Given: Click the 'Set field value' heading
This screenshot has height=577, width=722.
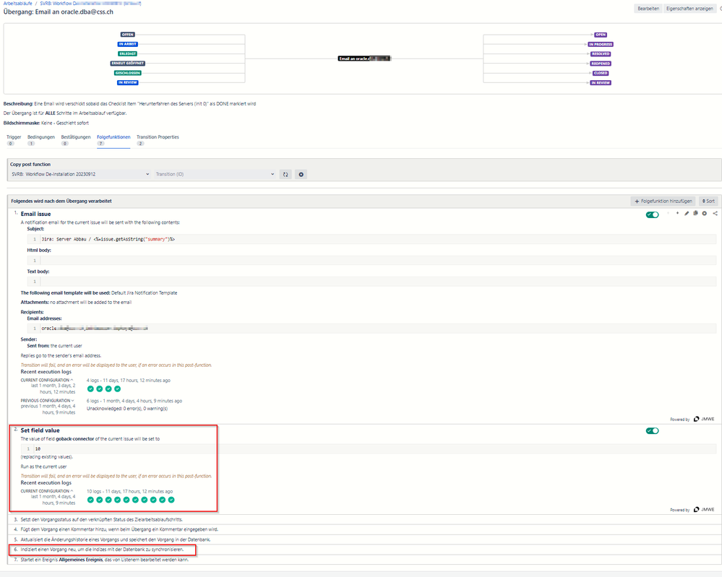Looking at the screenshot, I should tap(40, 430).
